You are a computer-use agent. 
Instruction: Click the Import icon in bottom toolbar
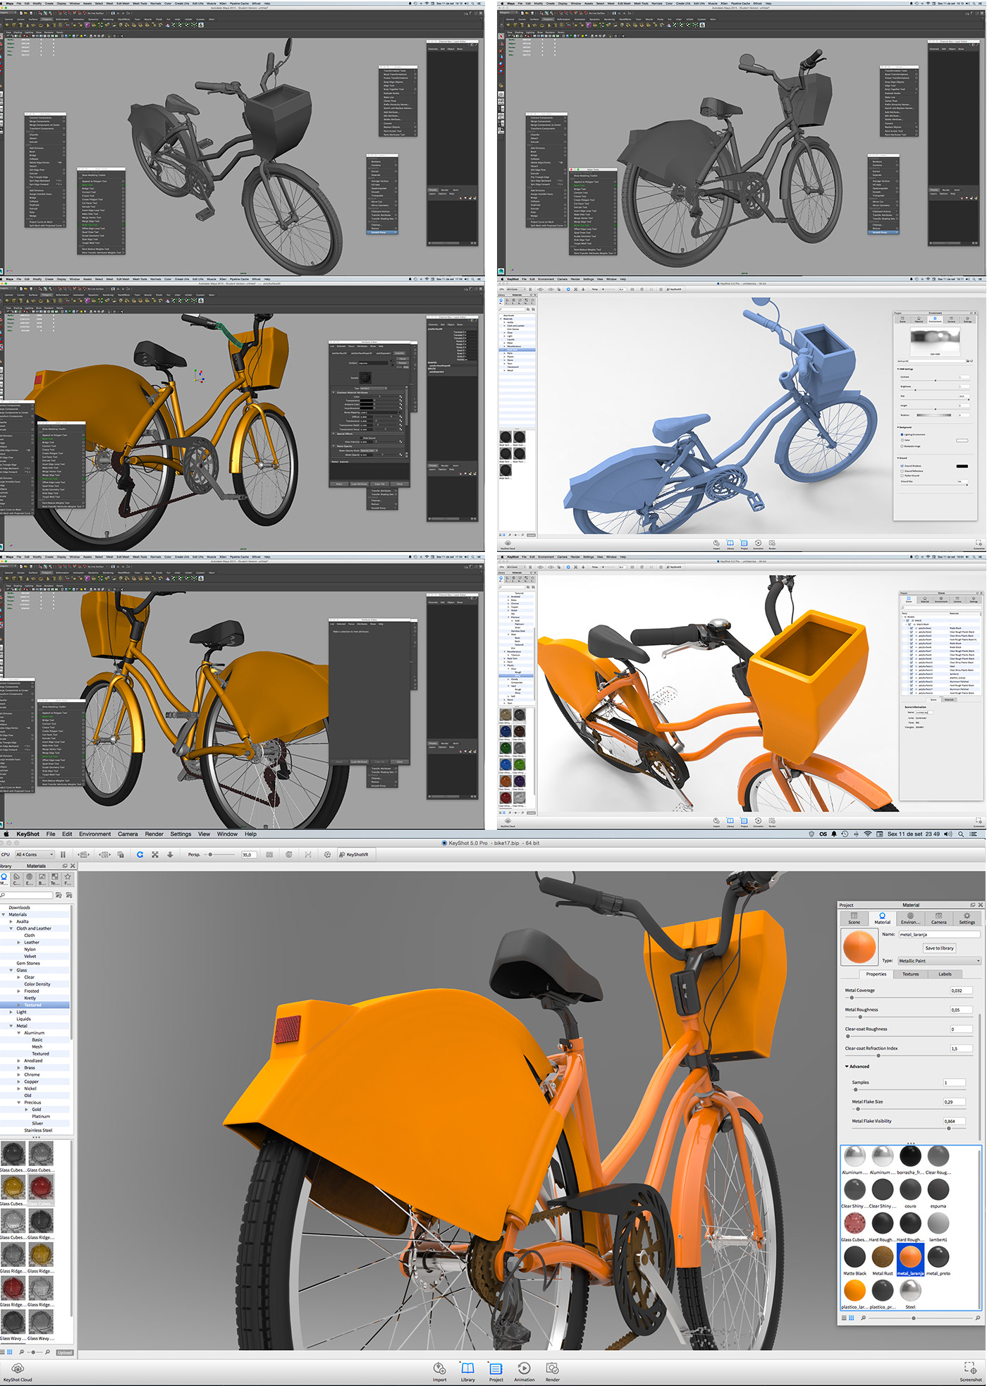click(440, 1372)
